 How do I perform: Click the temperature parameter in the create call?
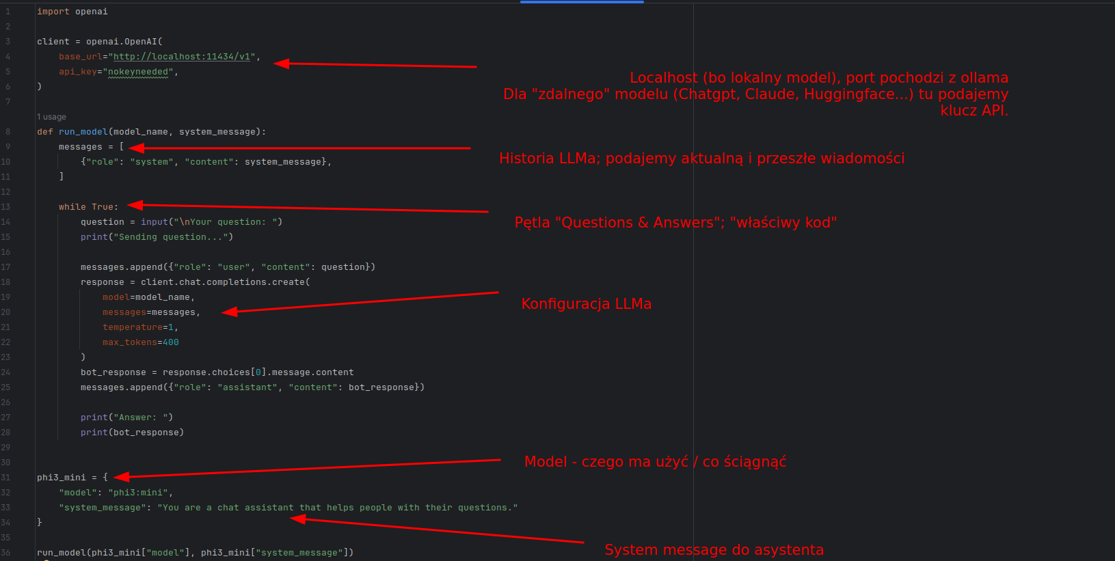[132, 327]
